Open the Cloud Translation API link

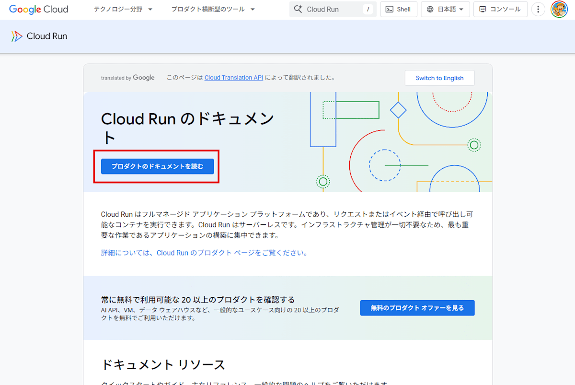[233, 77]
